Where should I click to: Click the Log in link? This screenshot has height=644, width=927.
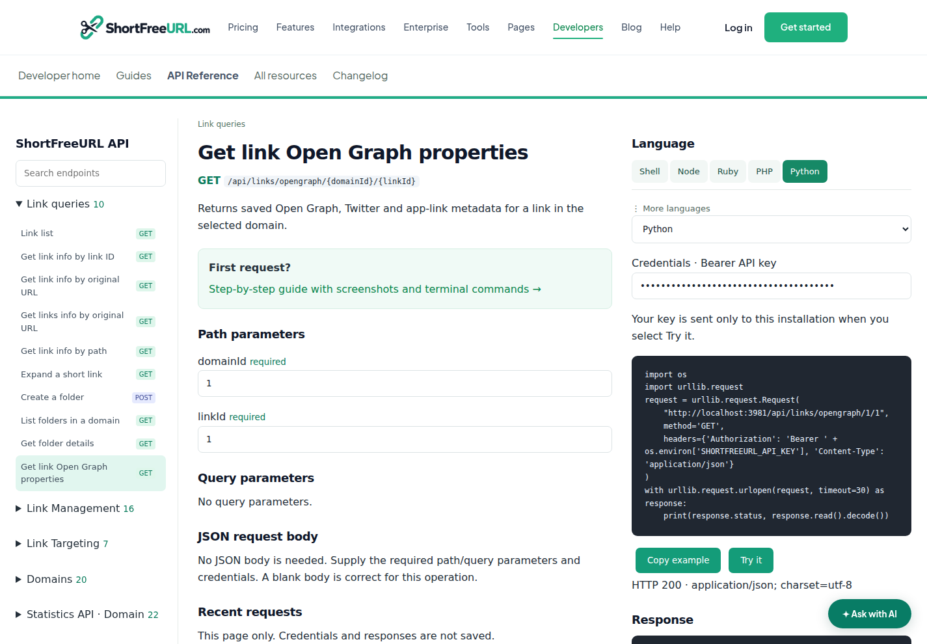pyautogui.click(x=738, y=28)
